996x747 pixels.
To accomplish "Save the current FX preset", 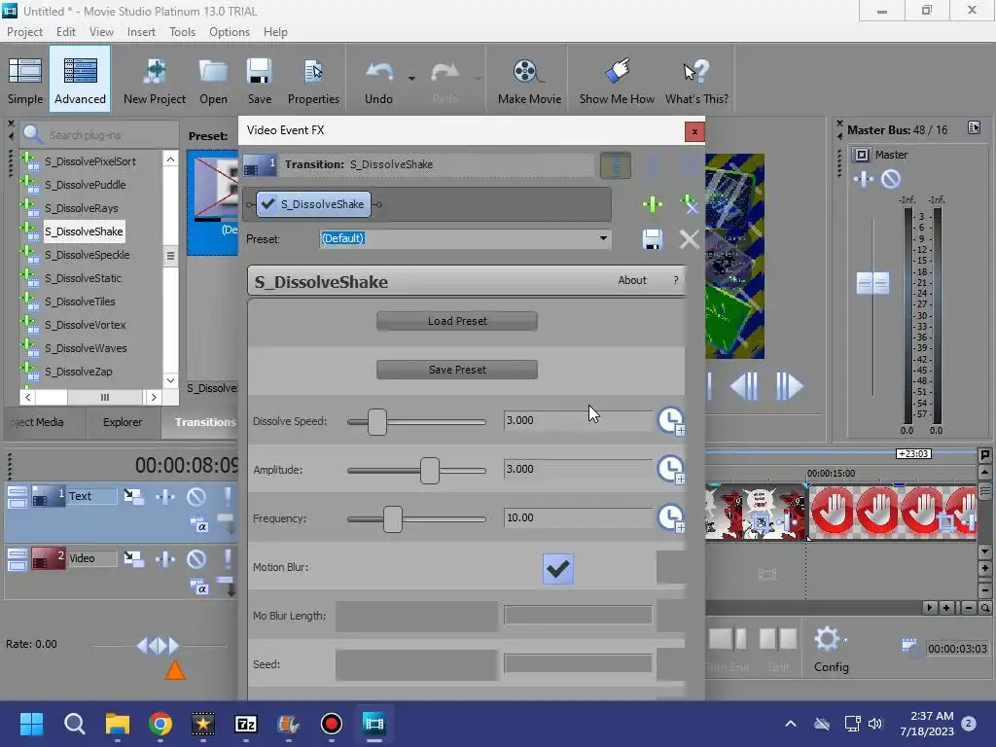I will tap(653, 239).
